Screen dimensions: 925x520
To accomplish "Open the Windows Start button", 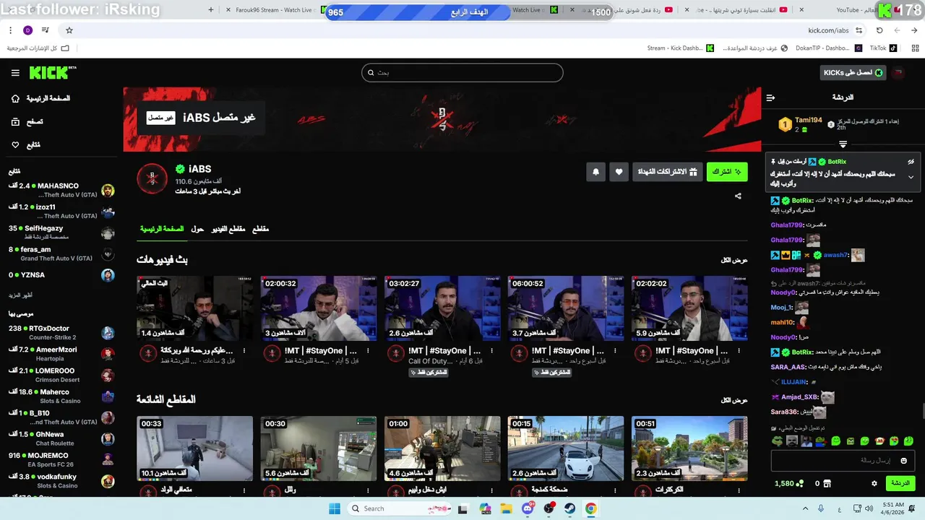I will click(x=334, y=508).
